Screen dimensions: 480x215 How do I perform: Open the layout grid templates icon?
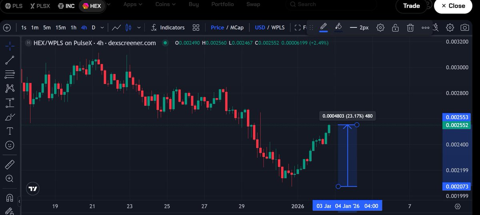(x=196, y=28)
